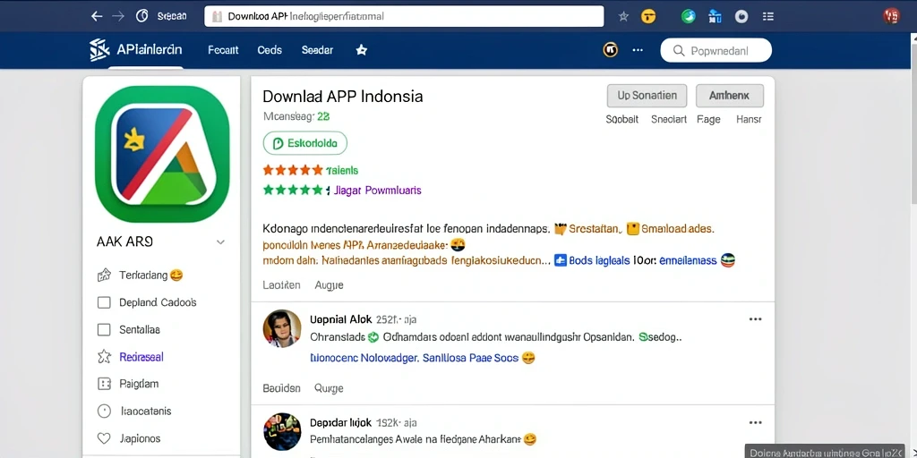Click the Sresfaitan link text
The width and height of the screenshot is (917, 458).
pos(595,229)
